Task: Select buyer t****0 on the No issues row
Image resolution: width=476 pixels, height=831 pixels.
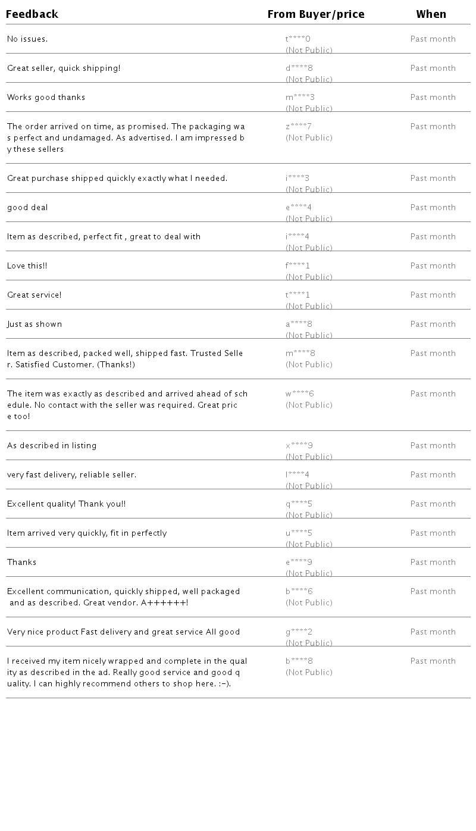Action: 298,39
